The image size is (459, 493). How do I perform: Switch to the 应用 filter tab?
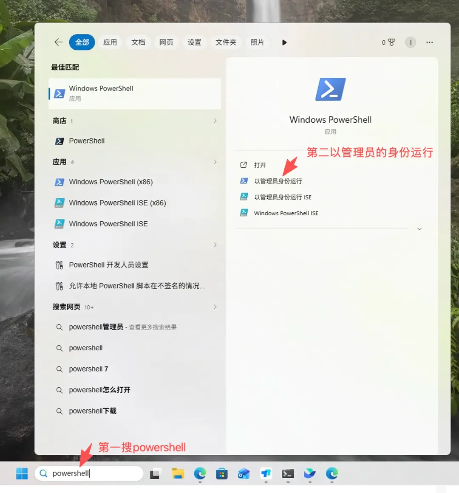tap(110, 42)
